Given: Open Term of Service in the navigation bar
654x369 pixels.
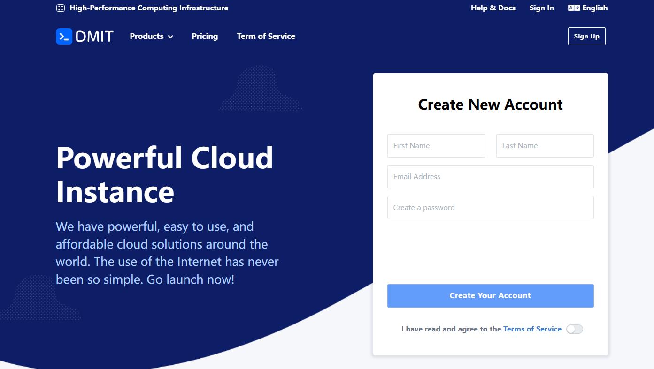Looking at the screenshot, I should pyautogui.click(x=266, y=36).
